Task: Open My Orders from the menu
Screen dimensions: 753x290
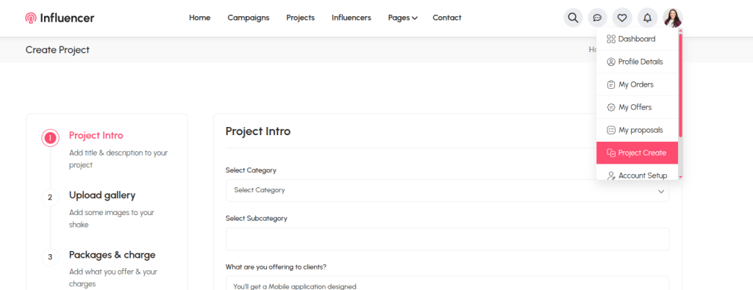Action: point(637,84)
